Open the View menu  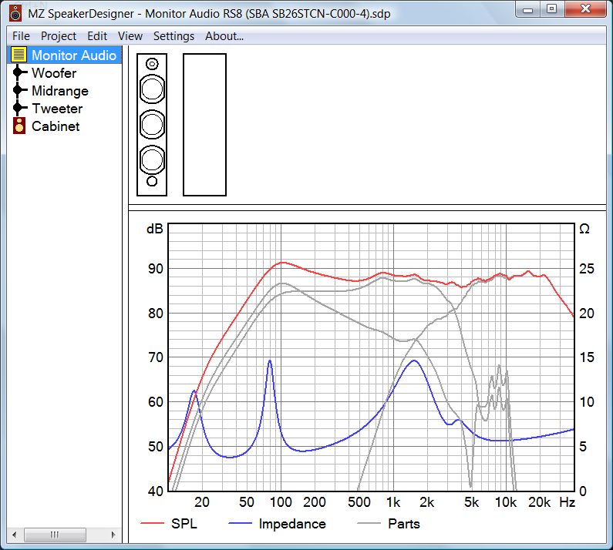click(x=130, y=36)
